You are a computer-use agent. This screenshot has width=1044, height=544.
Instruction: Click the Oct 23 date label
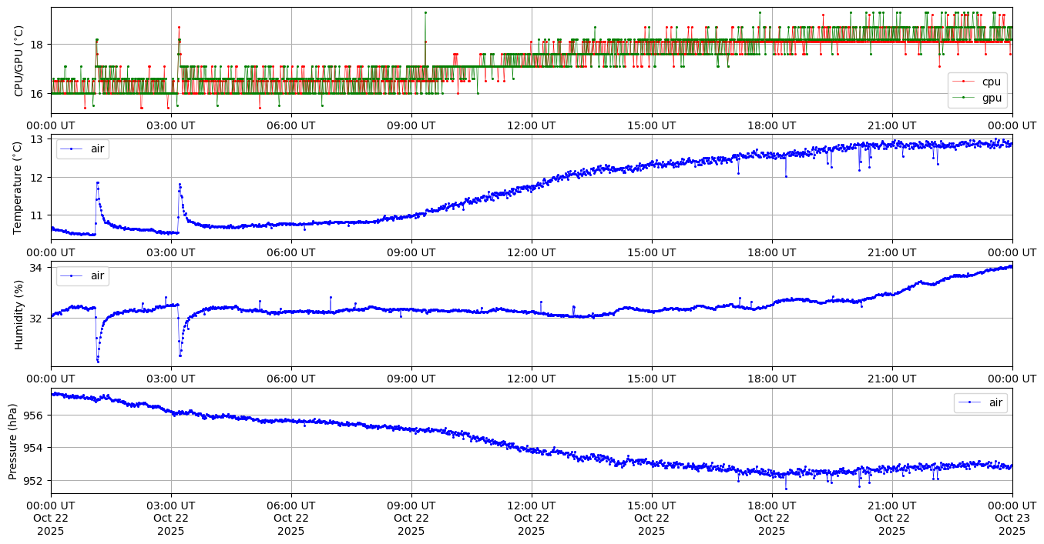click(1012, 519)
